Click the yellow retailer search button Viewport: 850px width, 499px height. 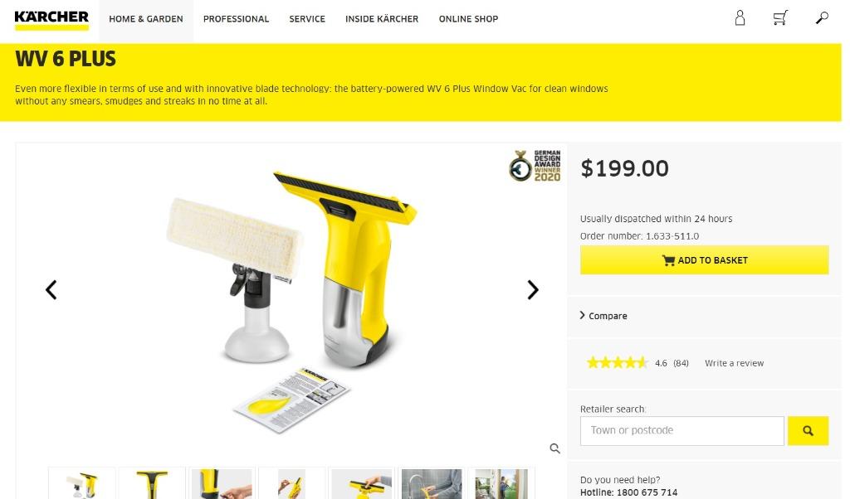tap(808, 431)
